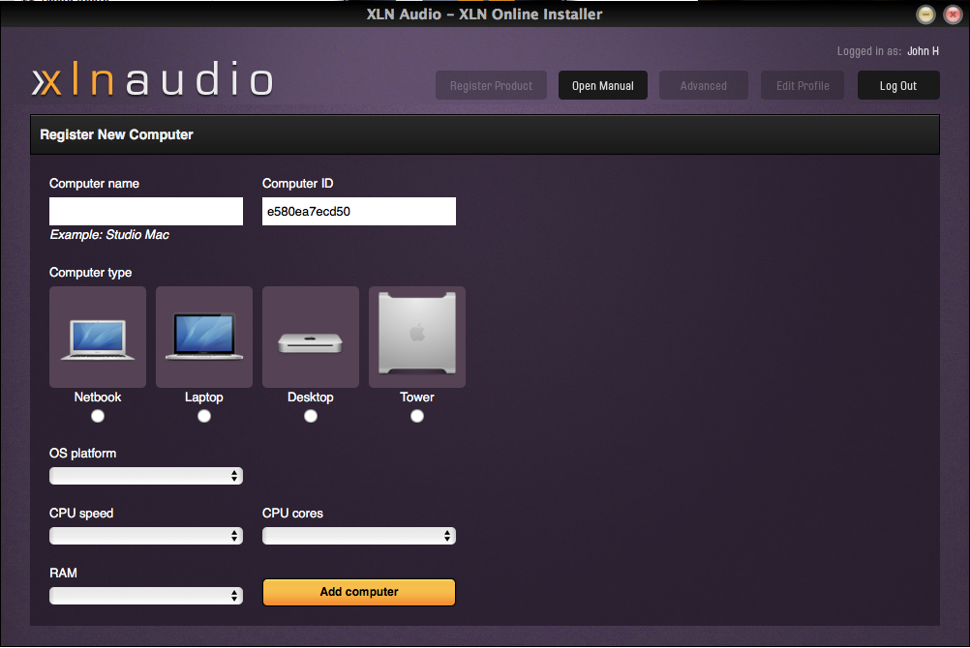Select the Netbook computer image
The image size is (970, 648).
98,337
